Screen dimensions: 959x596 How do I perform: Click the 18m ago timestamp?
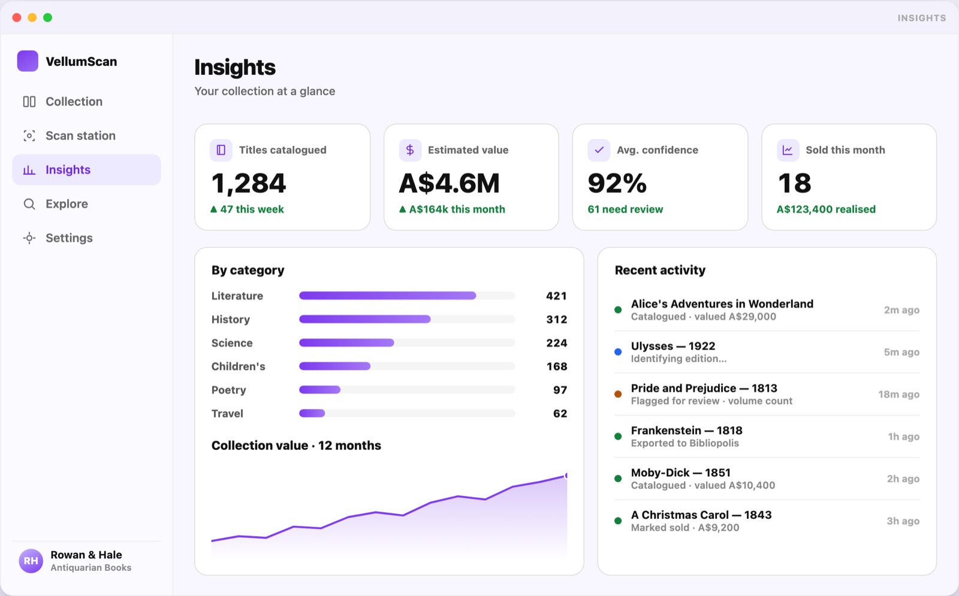point(898,394)
